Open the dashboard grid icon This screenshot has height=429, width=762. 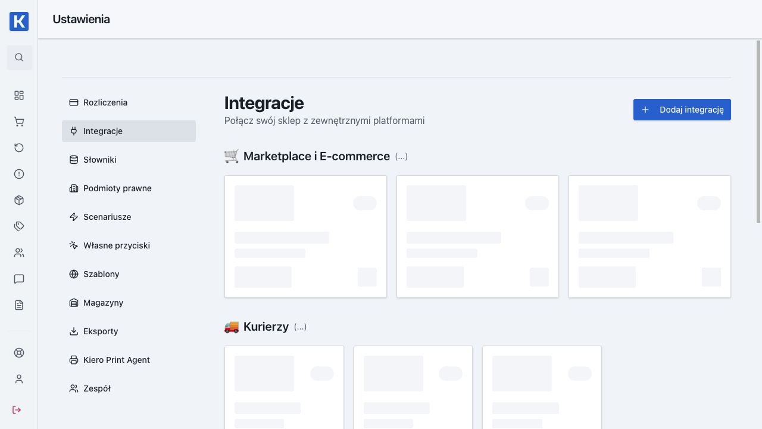[x=19, y=95]
